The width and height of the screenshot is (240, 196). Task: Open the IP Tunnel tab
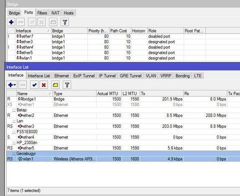(x=107, y=76)
